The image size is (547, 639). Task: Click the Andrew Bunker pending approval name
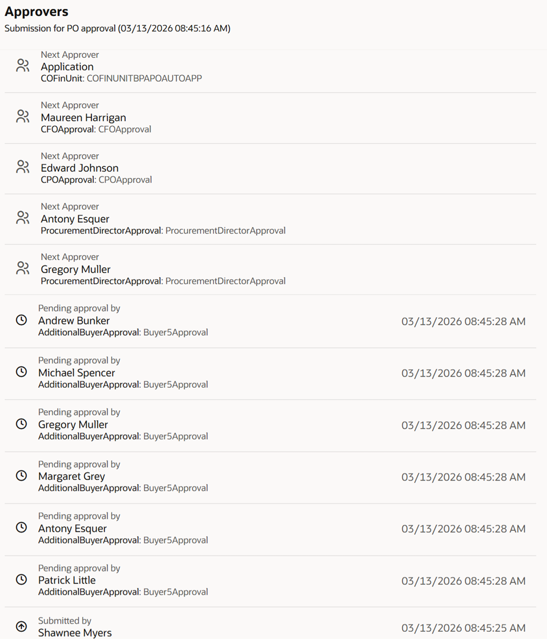74,320
